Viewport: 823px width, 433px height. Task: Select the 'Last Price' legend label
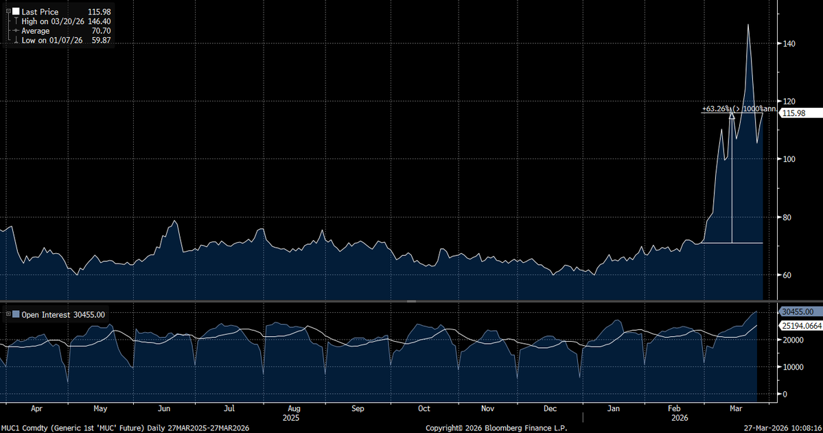(40, 12)
